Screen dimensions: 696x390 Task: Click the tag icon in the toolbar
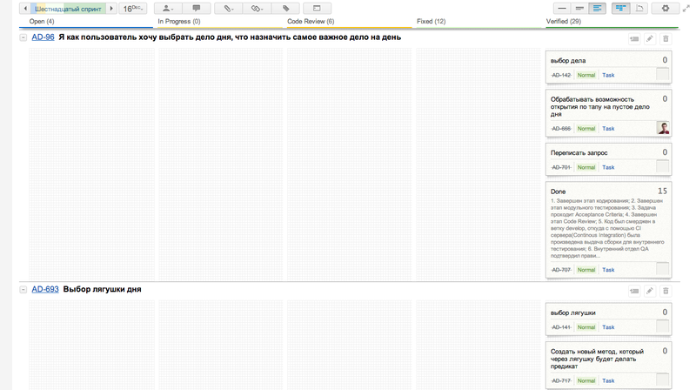[x=285, y=9]
